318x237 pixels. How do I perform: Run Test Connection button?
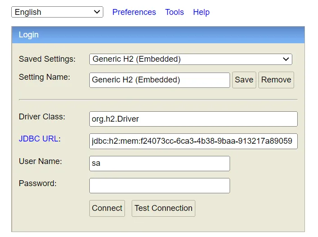coord(163,208)
